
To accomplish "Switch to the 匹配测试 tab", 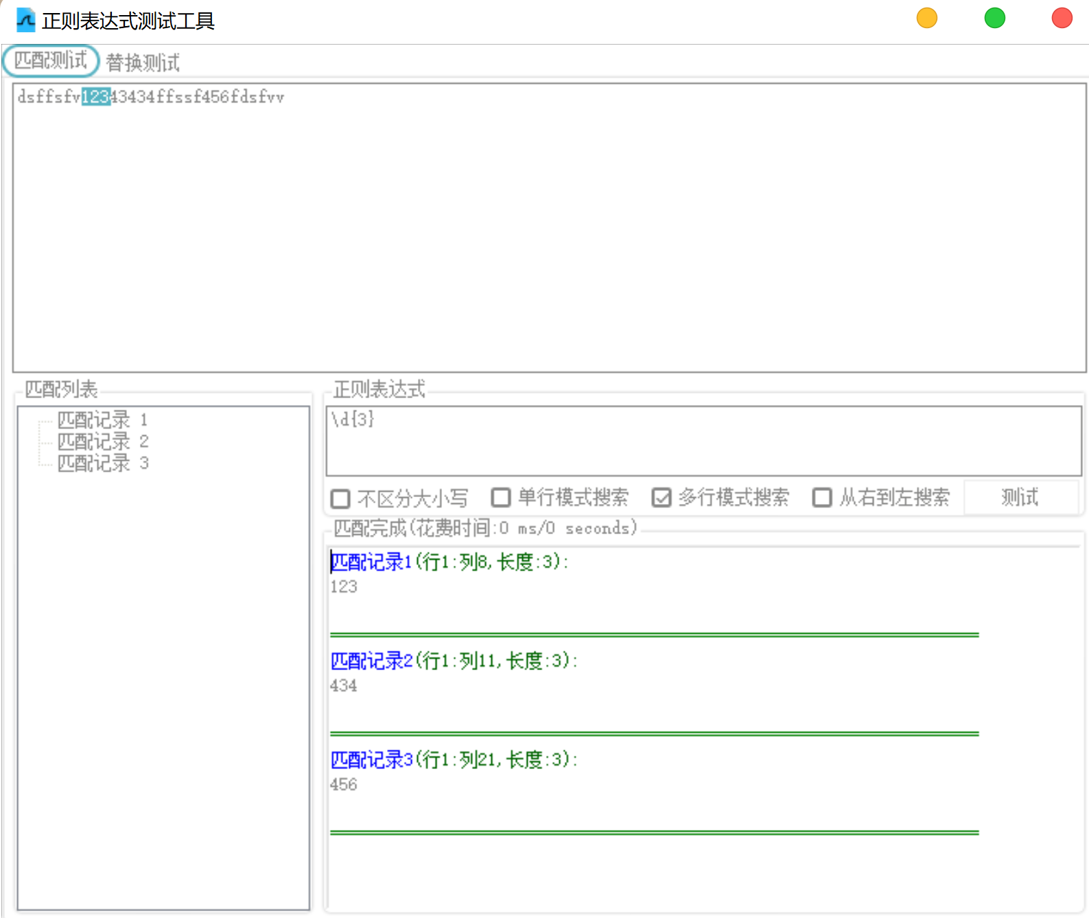I will pyautogui.click(x=51, y=61).
